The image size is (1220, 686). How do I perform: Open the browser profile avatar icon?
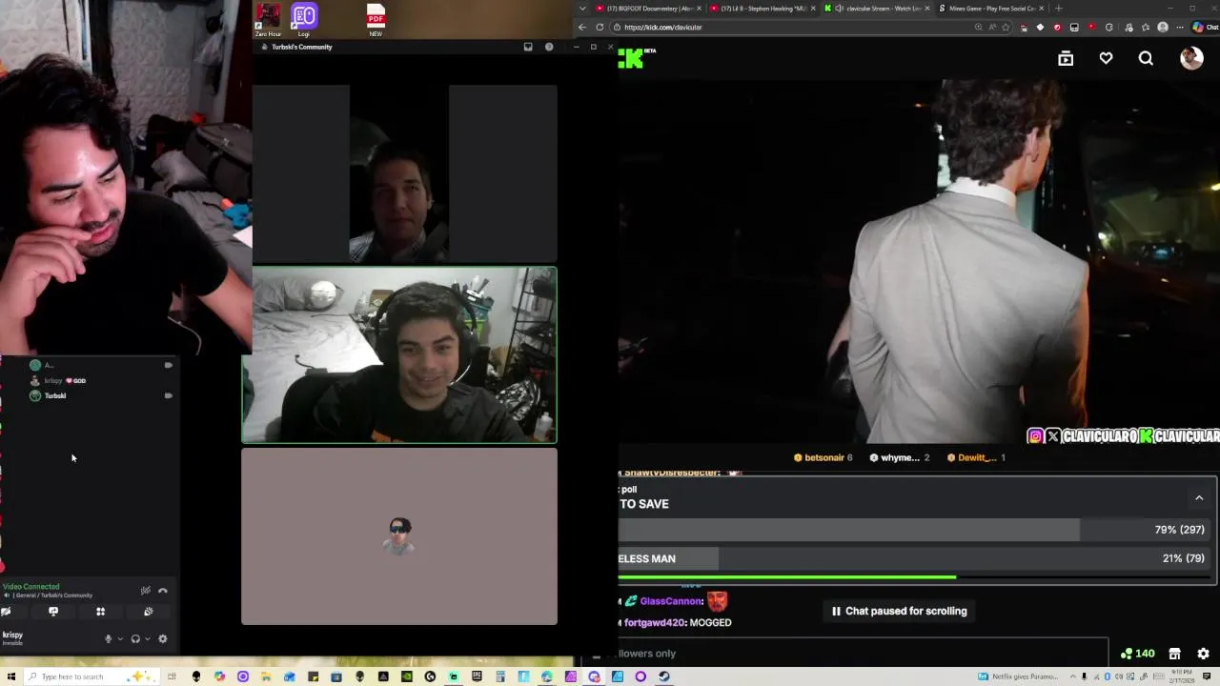point(1162,27)
